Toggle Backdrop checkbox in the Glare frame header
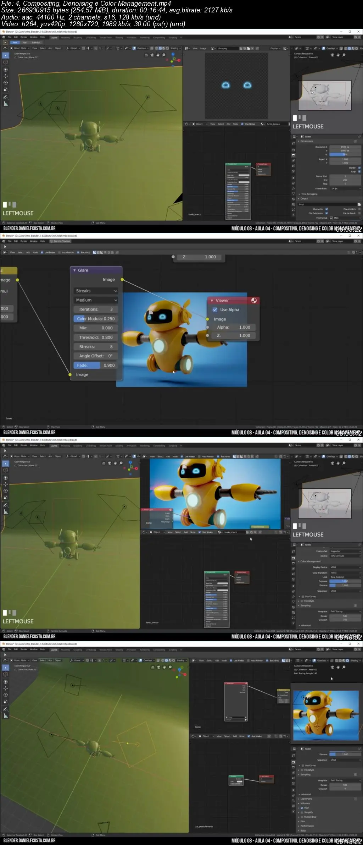Screen dimensions: 363x845 pyautogui.click(x=78, y=253)
